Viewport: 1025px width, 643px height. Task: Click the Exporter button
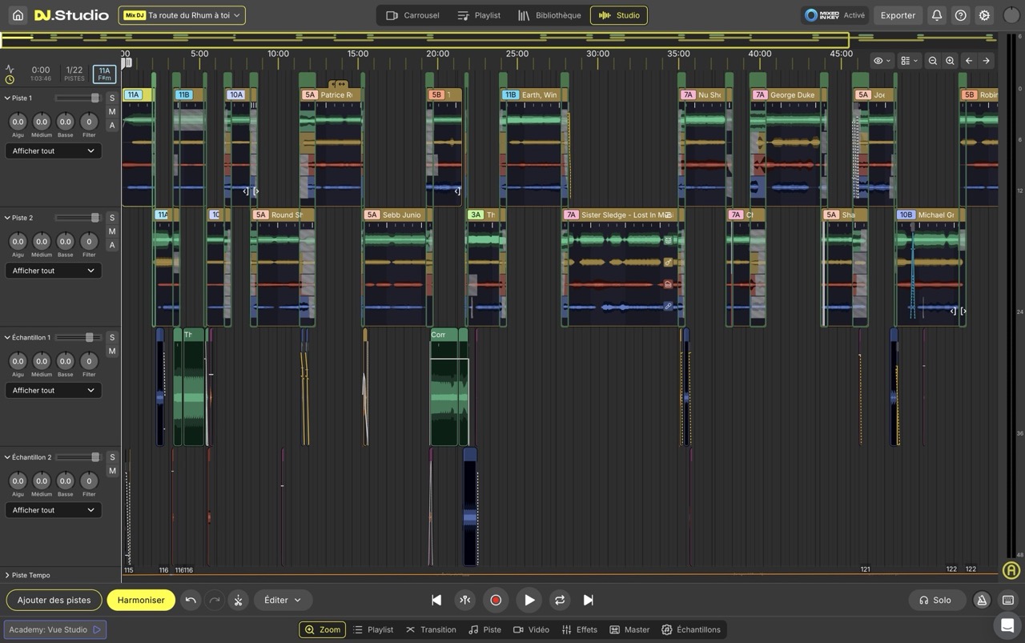[898, 15]
